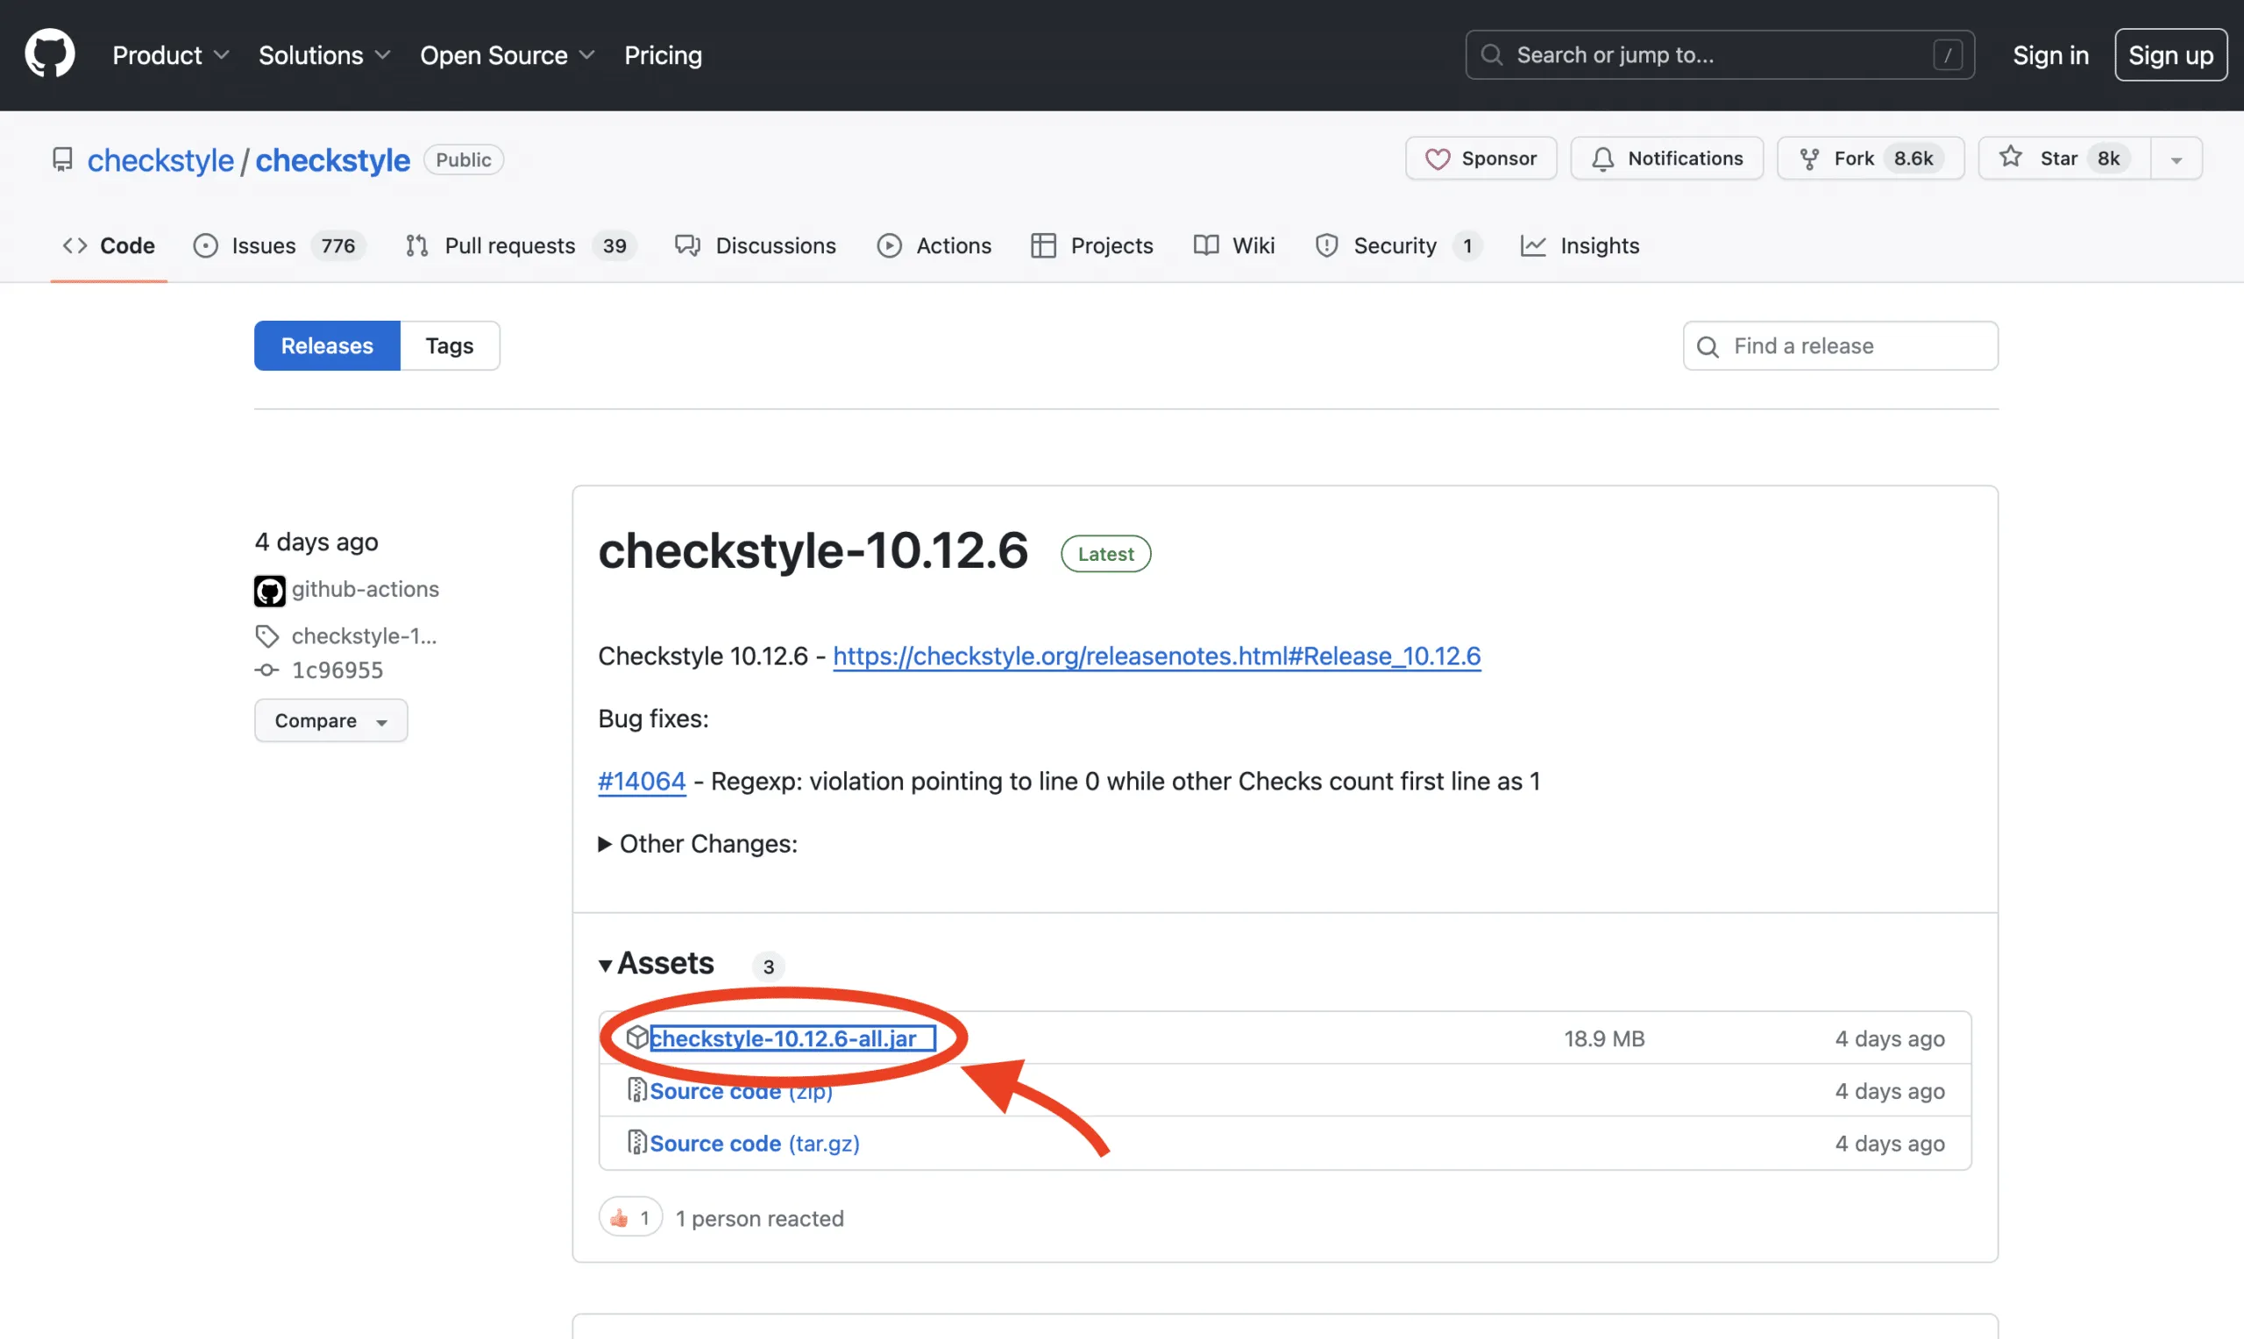Click the Public visibility badge
The width and height of the screenshot is (2244, 1339).
click(464, 159)
